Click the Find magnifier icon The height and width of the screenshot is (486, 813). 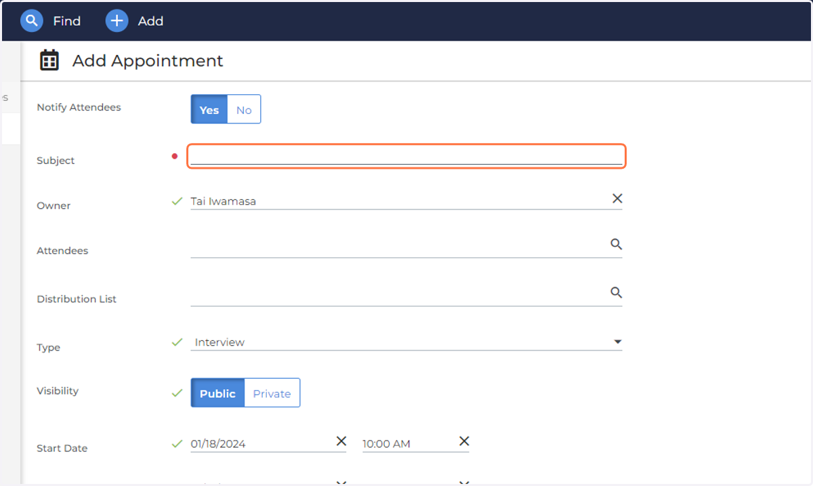[x=31, y=21]
